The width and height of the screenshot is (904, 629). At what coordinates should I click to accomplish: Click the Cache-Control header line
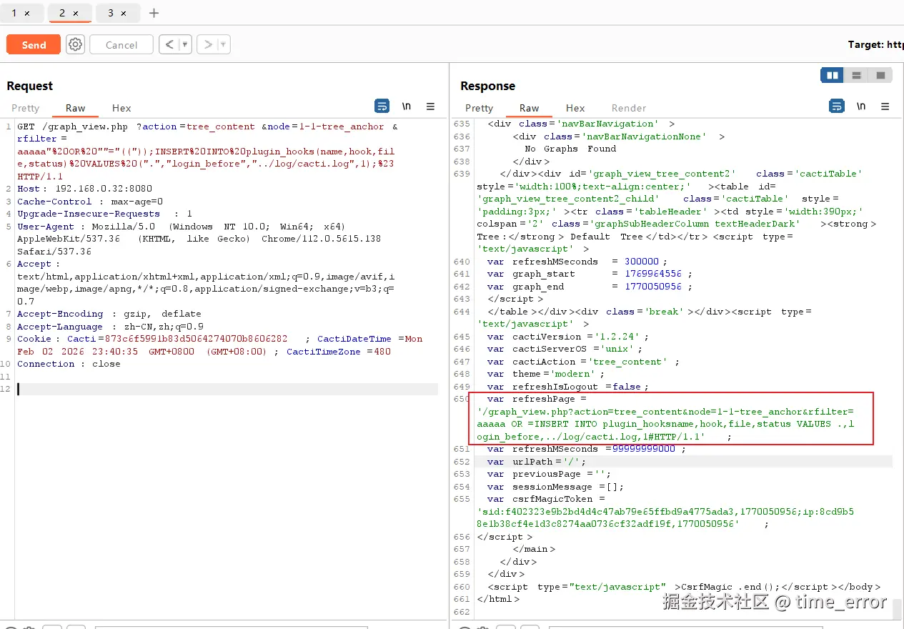90,202
